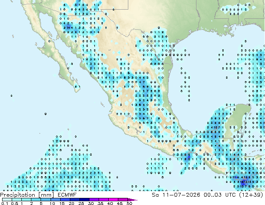The width and height of the screenshot is (265, 205).
Task: Select the 5–10 mm legend color box
Action: click(x=46, y=200)
